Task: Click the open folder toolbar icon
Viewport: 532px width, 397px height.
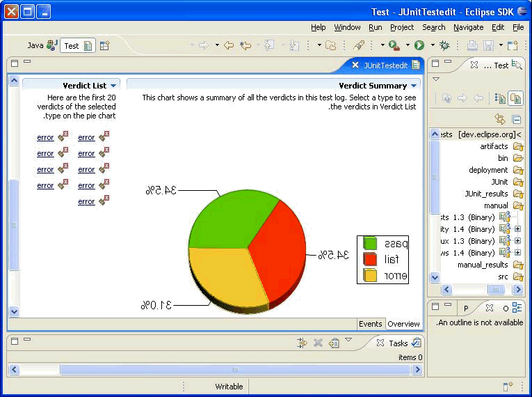Action: pyautogui.click(x=330, y=45)
